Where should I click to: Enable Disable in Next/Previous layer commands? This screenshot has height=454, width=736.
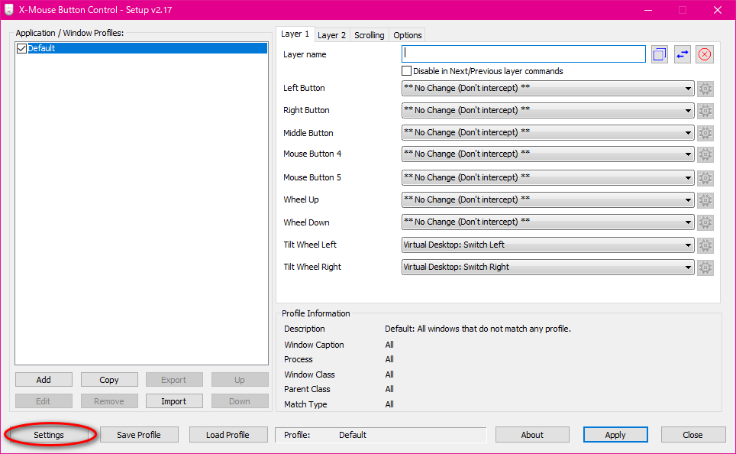tap(407, 71)
